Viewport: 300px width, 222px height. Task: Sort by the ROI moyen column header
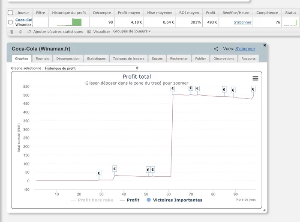click(189, 13)
